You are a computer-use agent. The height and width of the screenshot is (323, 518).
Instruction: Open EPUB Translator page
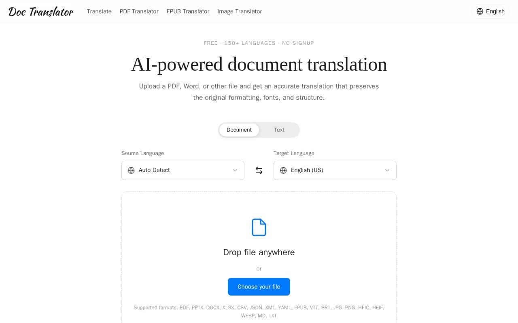tap(188, 11)
